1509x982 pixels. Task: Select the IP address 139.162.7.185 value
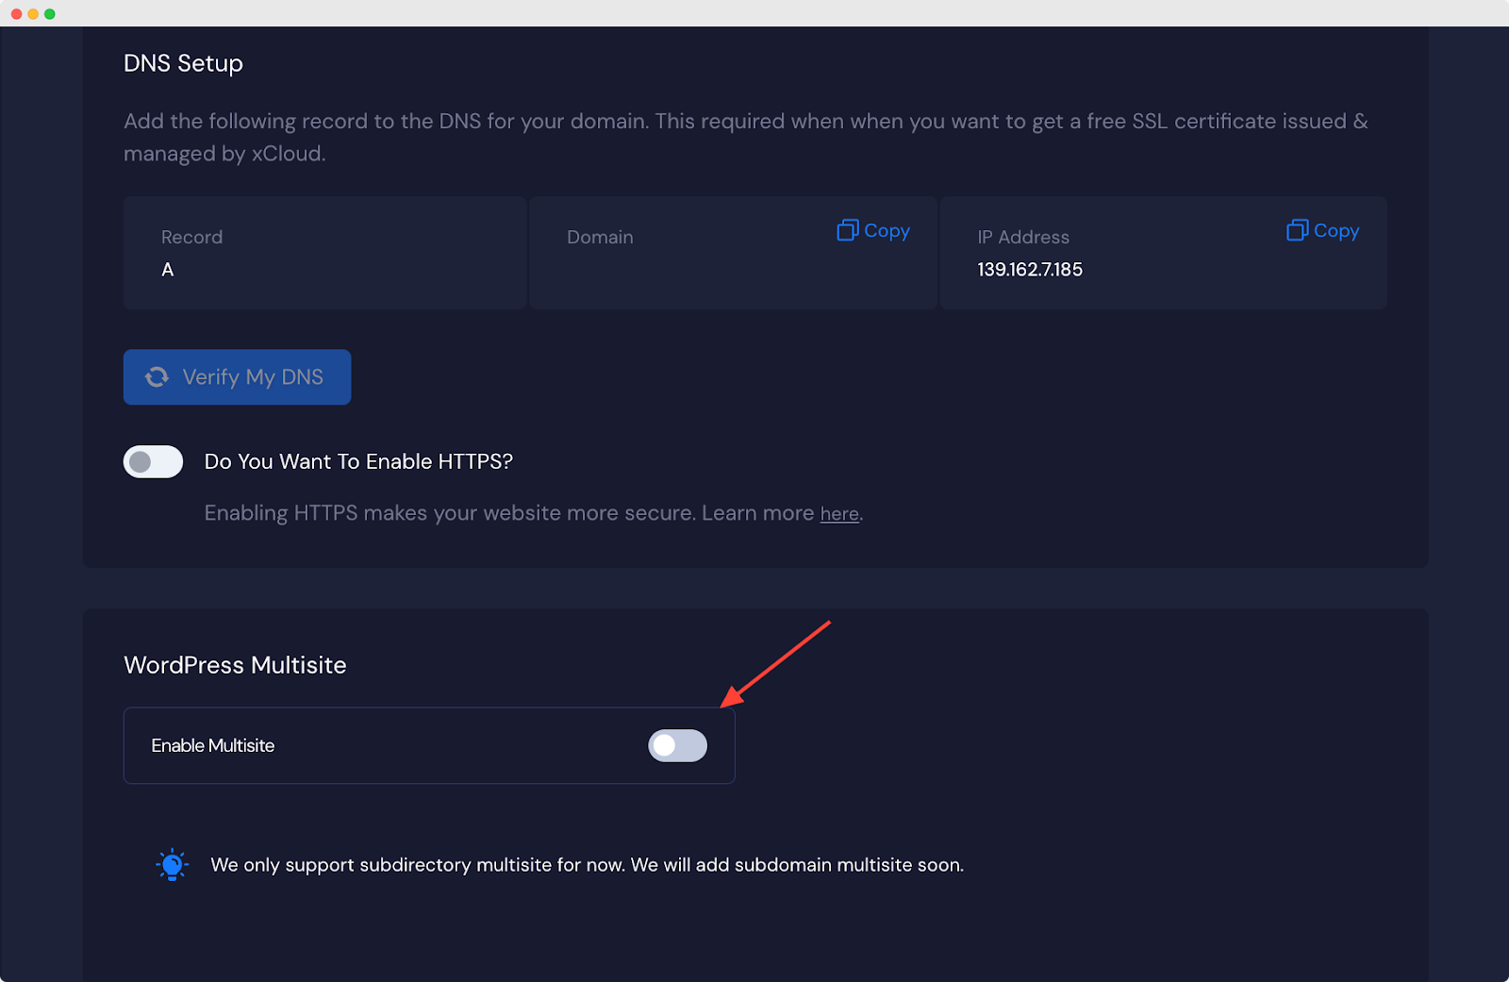1029,269
